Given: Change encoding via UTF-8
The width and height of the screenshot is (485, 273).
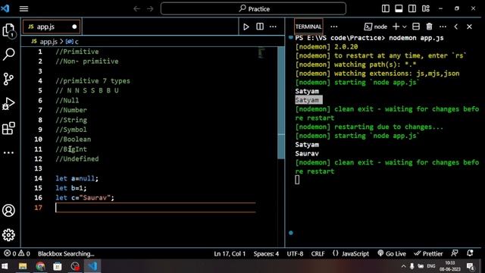Looking at the screenshot, I should [x=295, y=253].
